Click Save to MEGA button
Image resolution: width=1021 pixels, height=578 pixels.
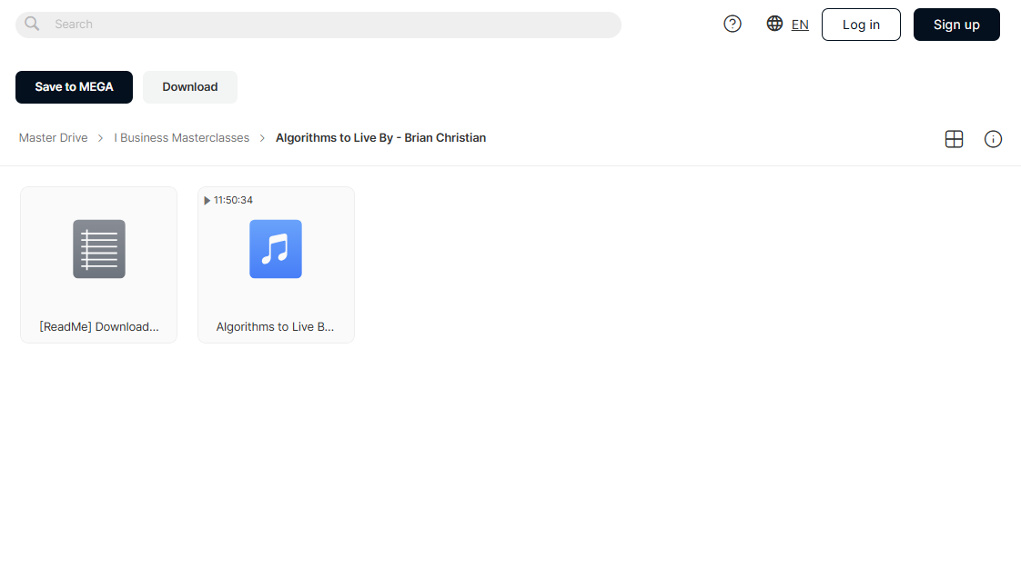(75, 87)
